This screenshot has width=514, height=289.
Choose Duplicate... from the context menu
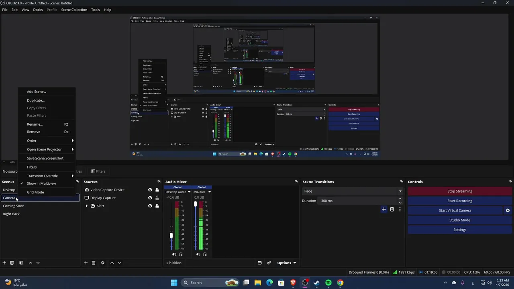pyautogui.click(x=47, y=100)
